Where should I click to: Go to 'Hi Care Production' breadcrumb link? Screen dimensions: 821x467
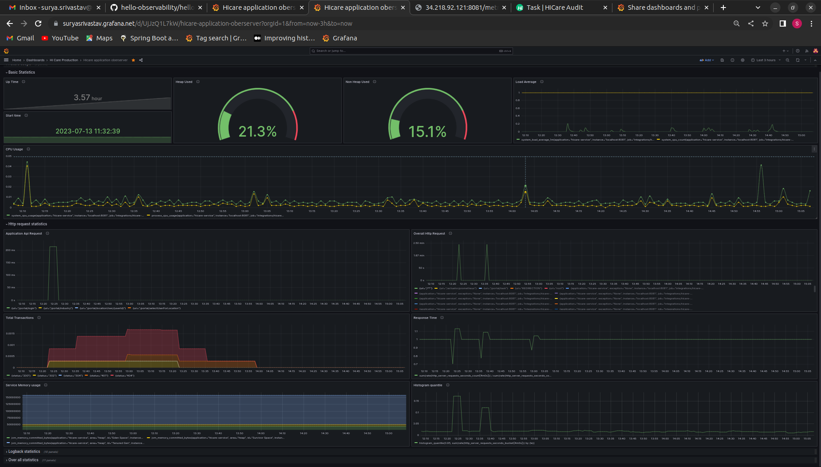pos(64,60)
